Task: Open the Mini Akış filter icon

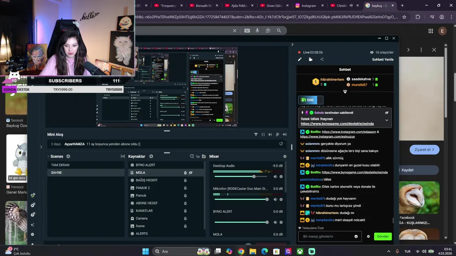Action: coord(256,134)
